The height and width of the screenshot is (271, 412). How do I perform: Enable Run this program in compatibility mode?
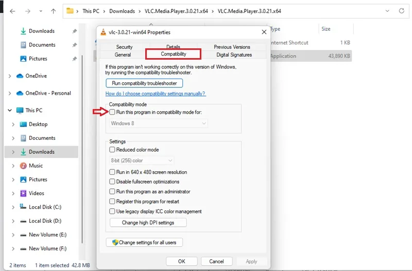click(x=112, y=112)
